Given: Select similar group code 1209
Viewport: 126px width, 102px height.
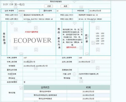Looking at the screenshot, I should pyautogui.click(x=102, y=41).
